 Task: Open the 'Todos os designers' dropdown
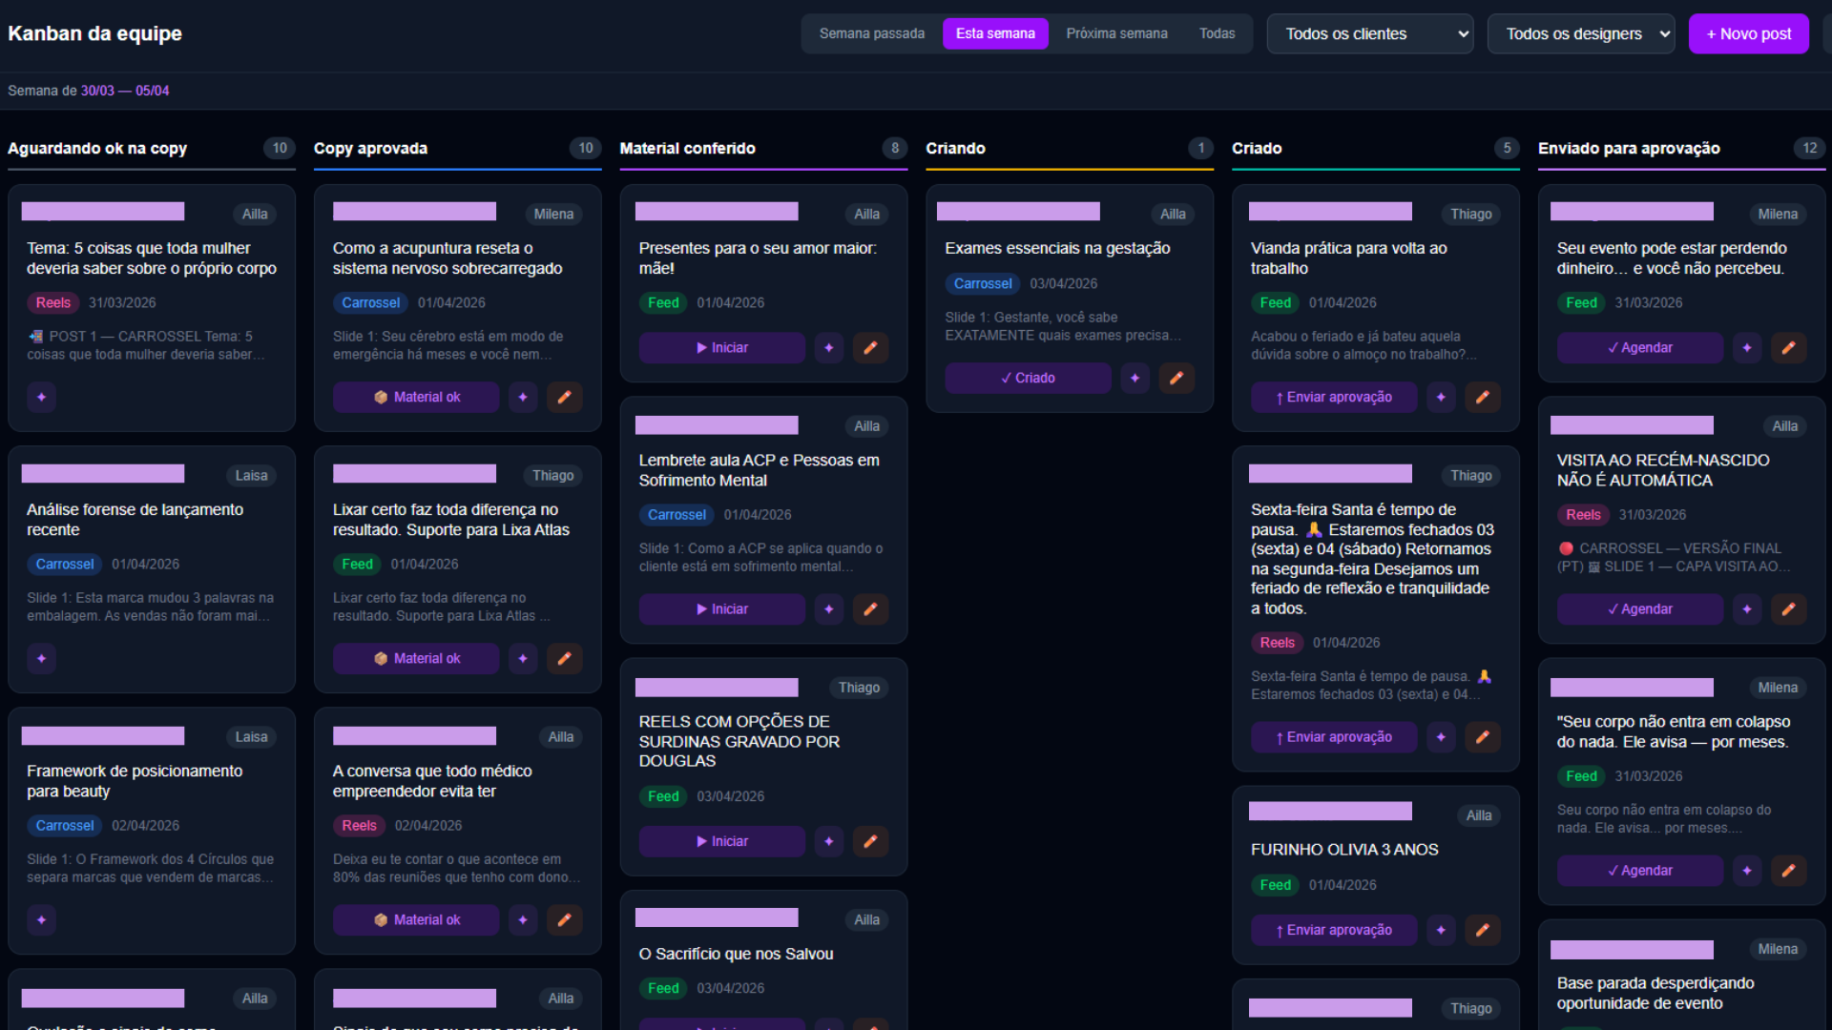click(x=1580, y=34)
